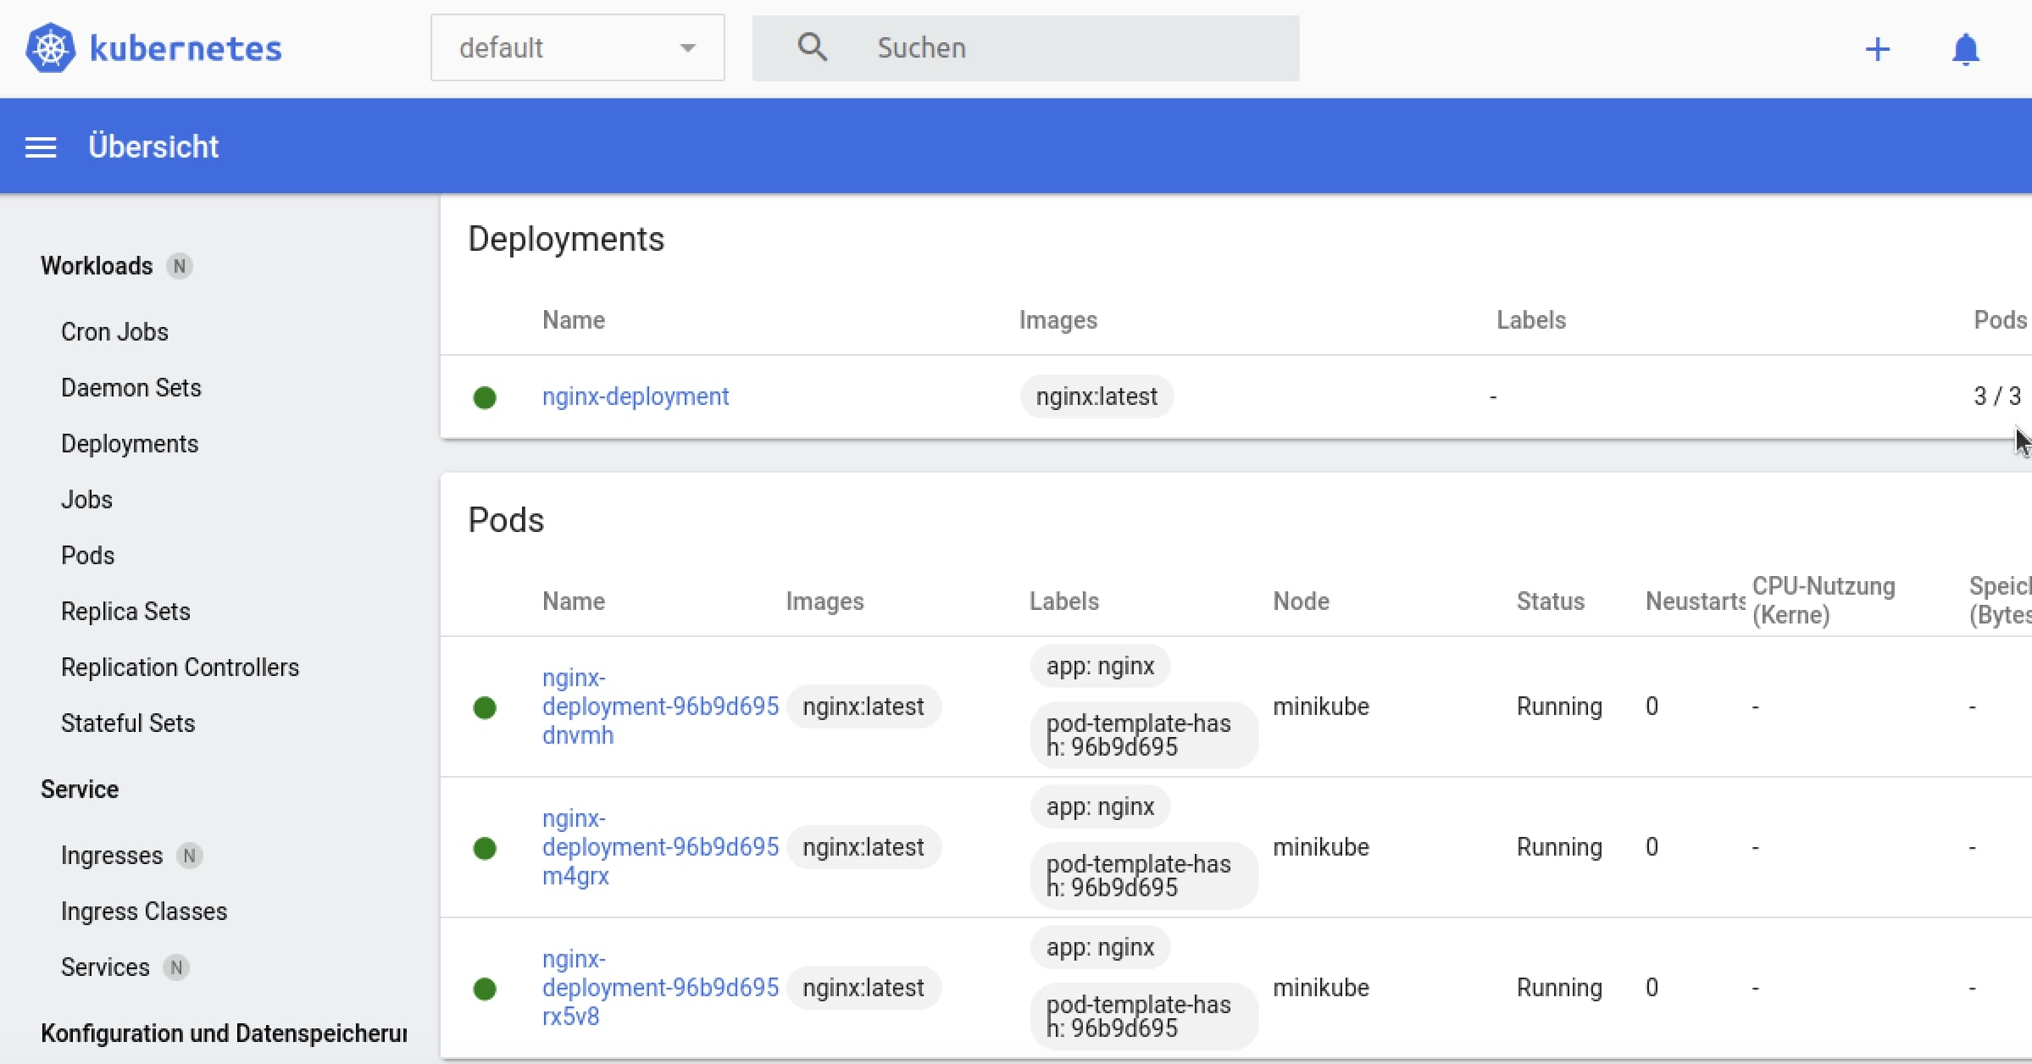Click nginx:latest chip of pod dnvmh
2032x1064 pixels.
pos(863,707)
